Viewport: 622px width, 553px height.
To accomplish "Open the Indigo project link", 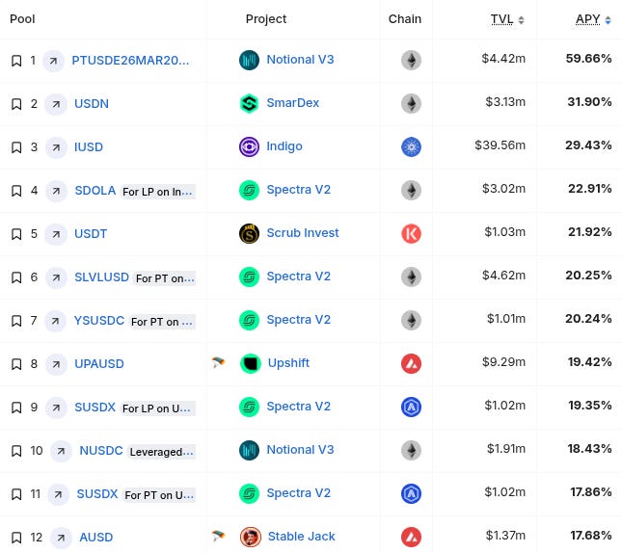I will pyautogui.click(x=284, y=146).
